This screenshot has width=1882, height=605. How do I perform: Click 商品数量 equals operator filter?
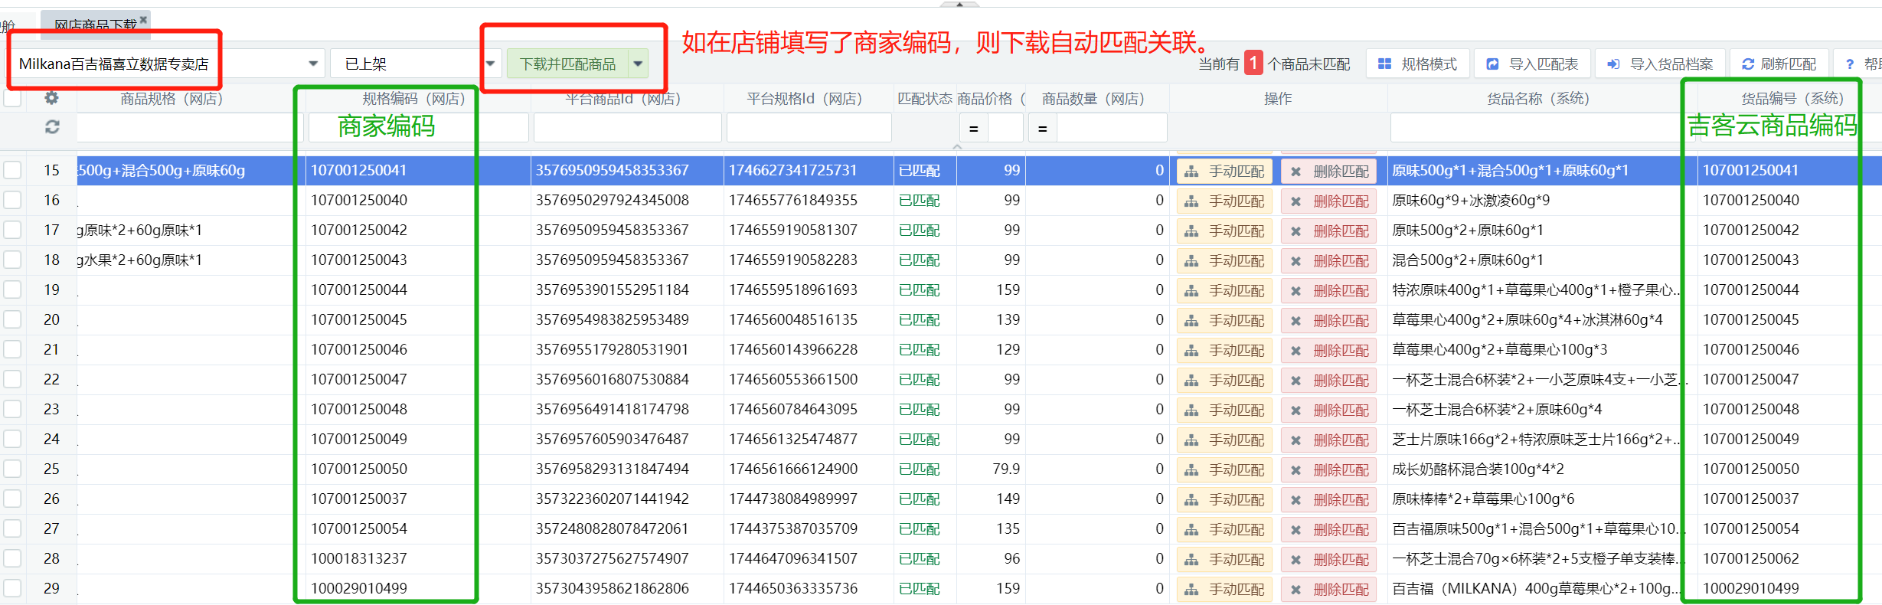coord(1042,128)
